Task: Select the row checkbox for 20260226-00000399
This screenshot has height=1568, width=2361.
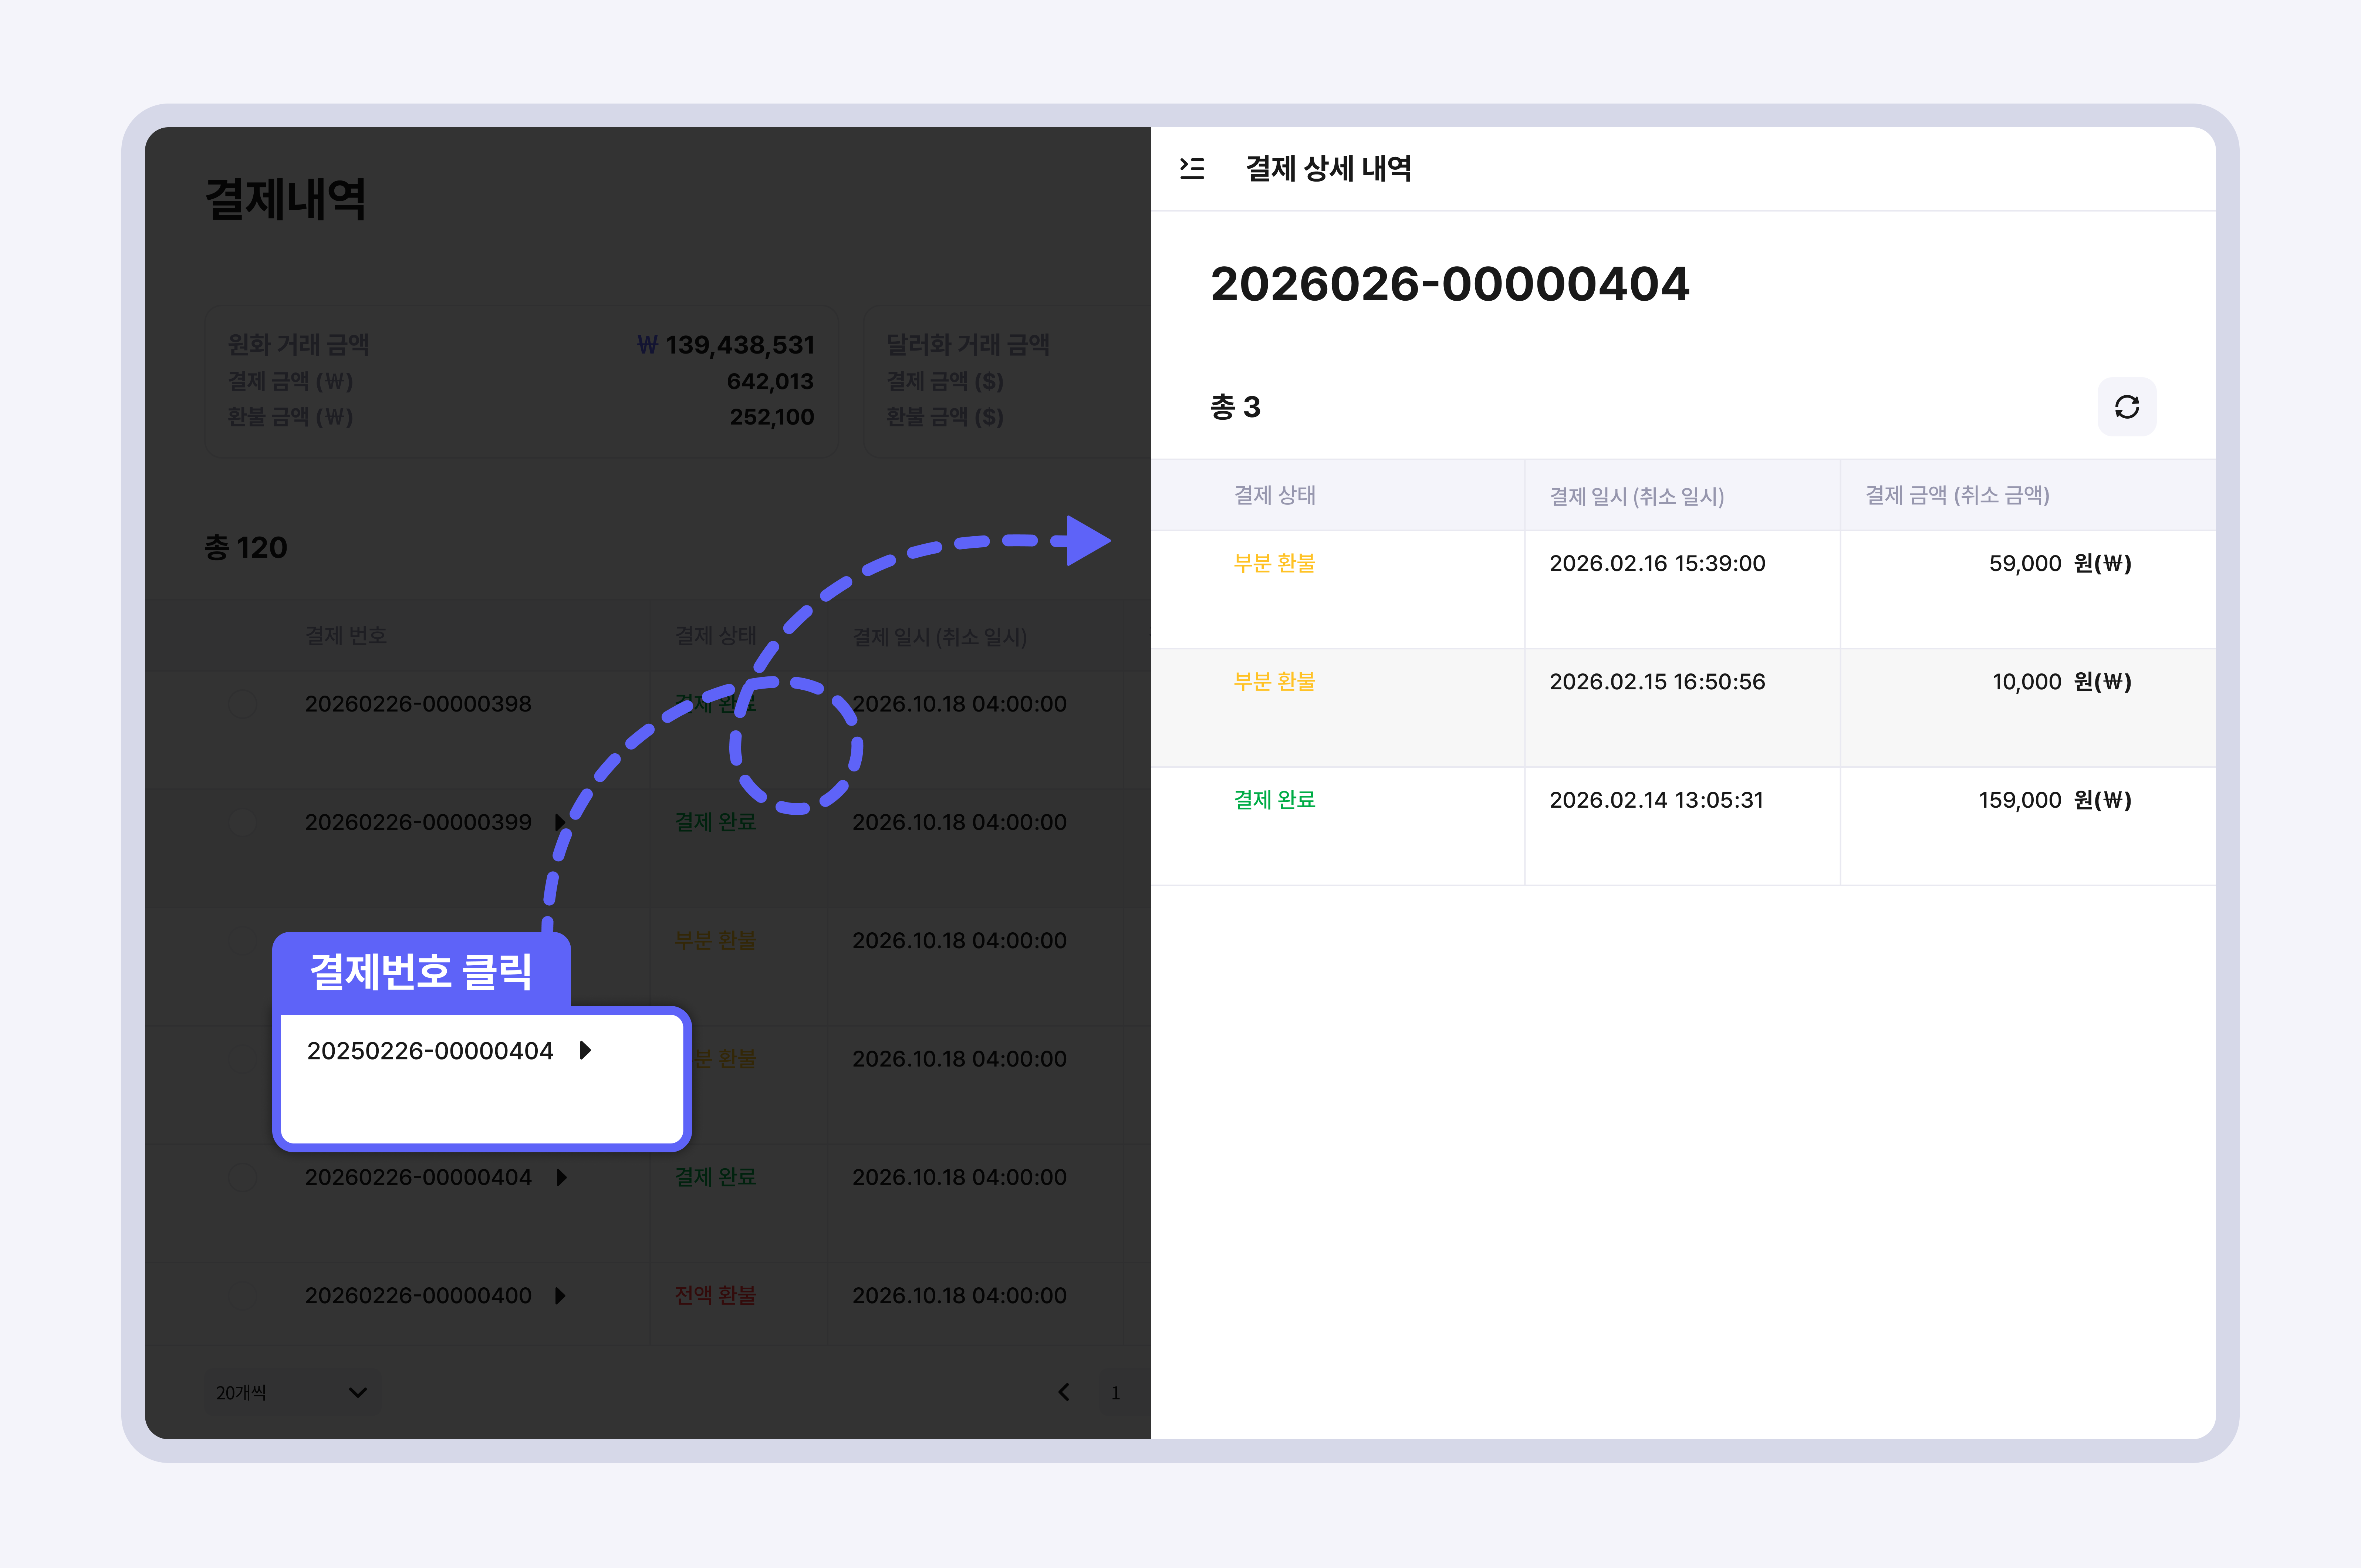Action: coord(243,822)
